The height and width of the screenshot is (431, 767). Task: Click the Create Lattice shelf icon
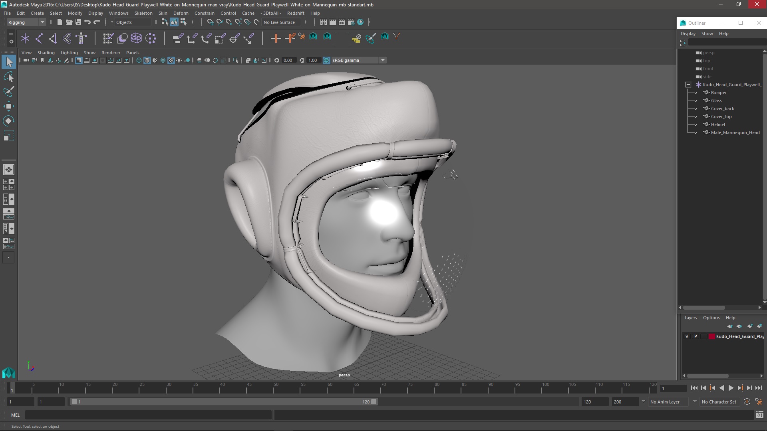pyautogui.click(x=136, y=38)
